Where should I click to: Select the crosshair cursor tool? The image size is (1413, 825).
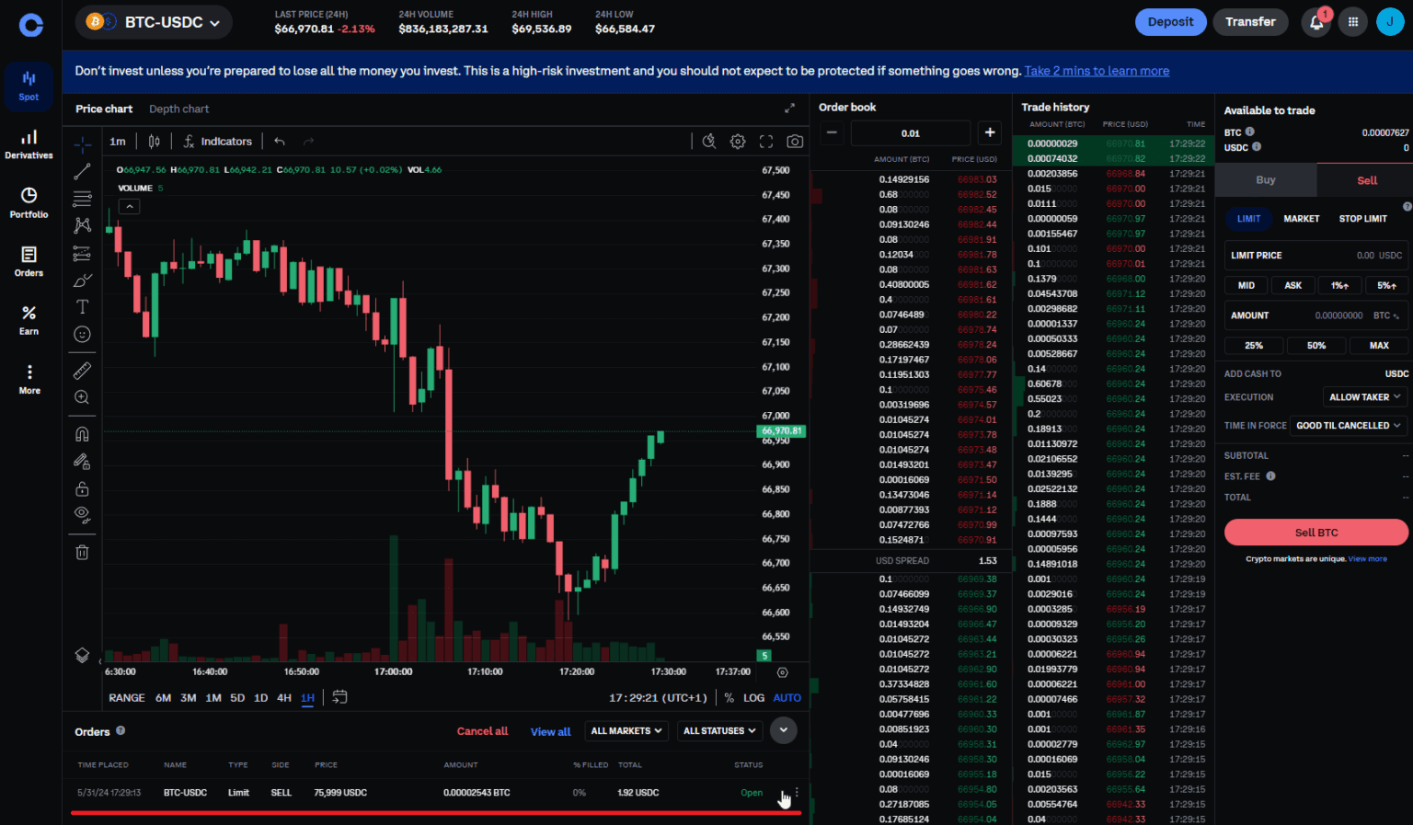click(82, 144)
